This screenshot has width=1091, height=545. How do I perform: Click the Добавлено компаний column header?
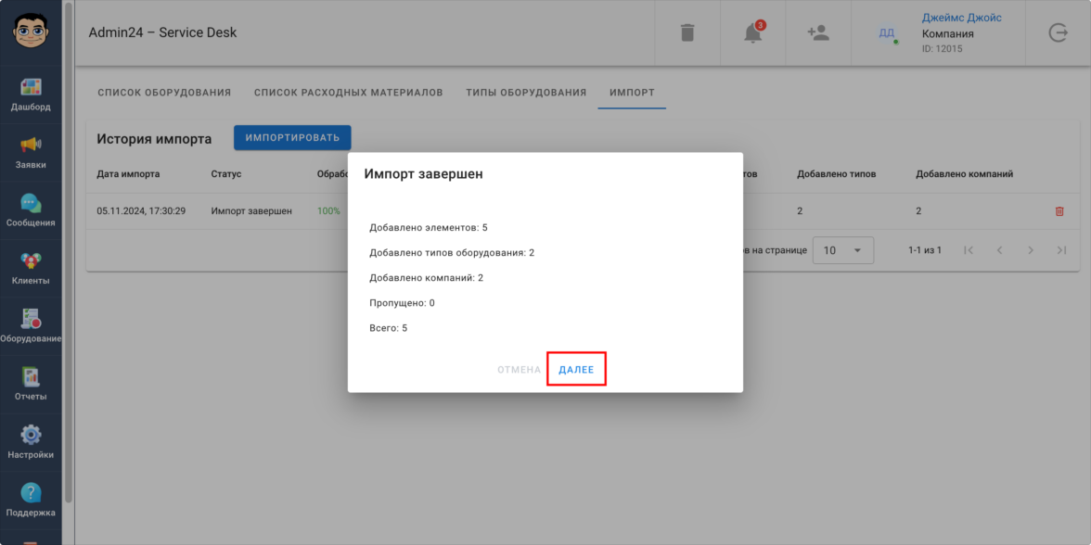click(965, 174)
